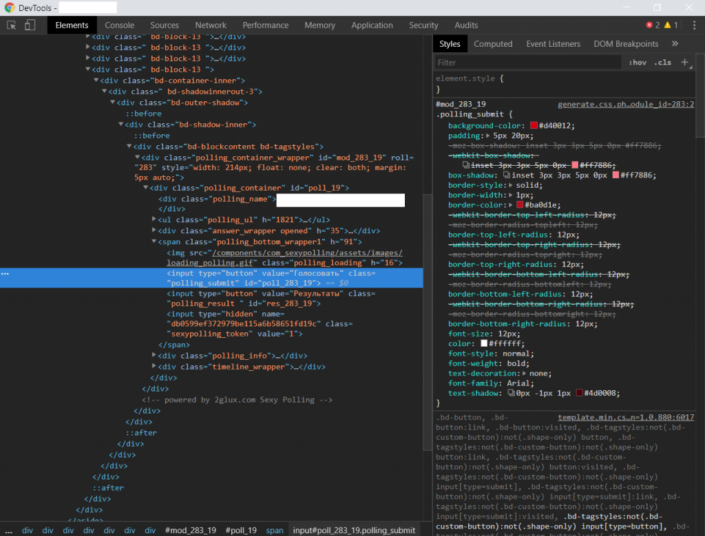Viewport: 705px width, 536px height.
Task: Toggle the device toolbar icon
Action: [30, 25]
